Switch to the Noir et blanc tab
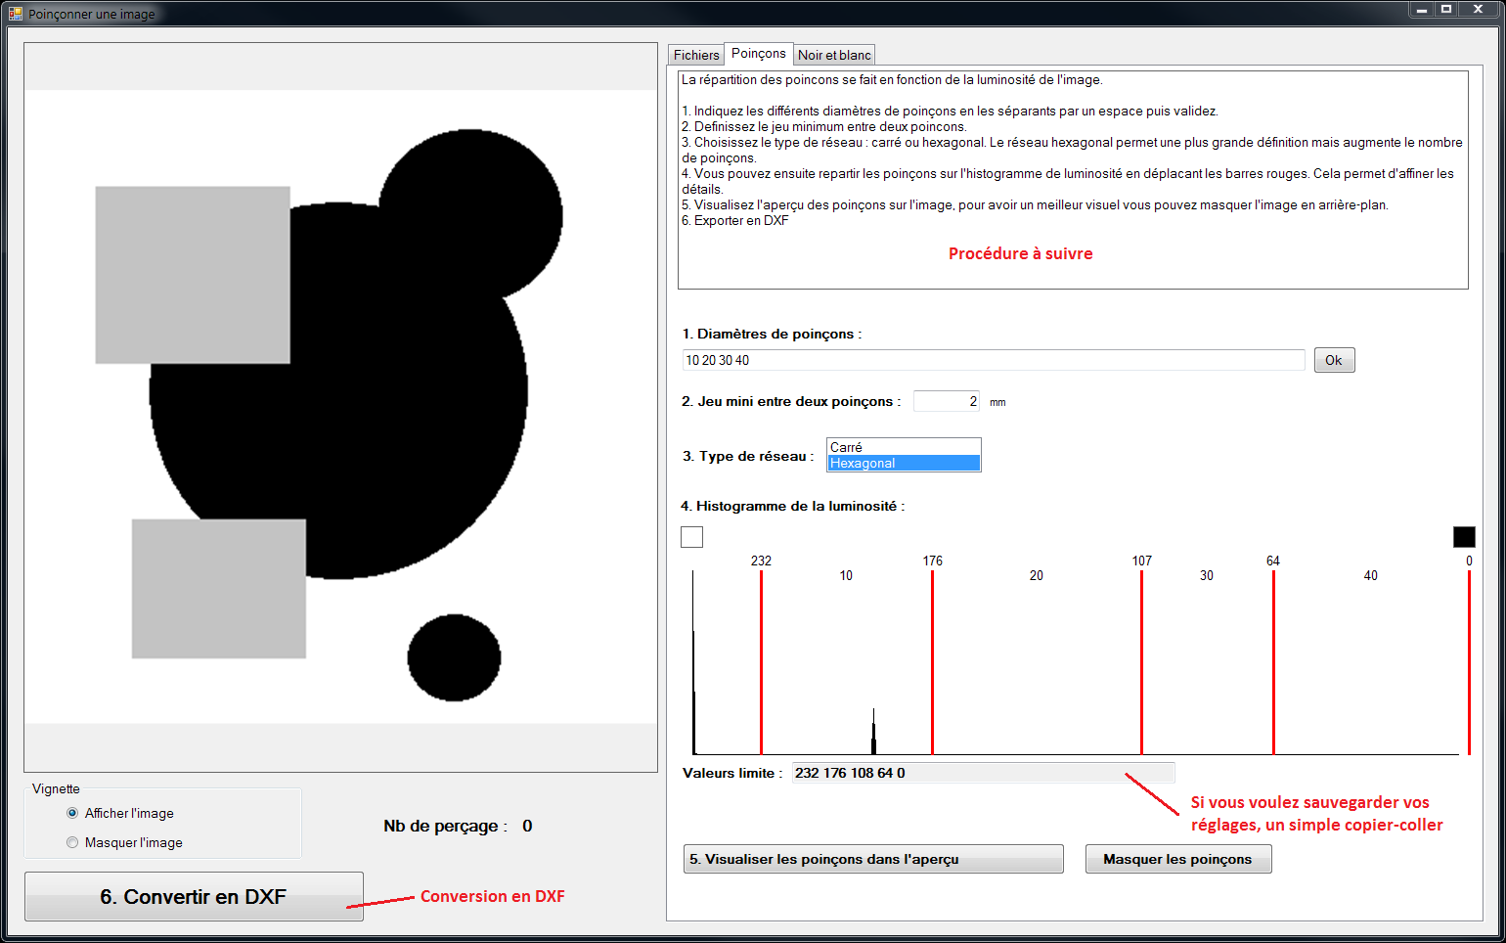This screenshot has width=1506, height=943. (x=833, y=55)
